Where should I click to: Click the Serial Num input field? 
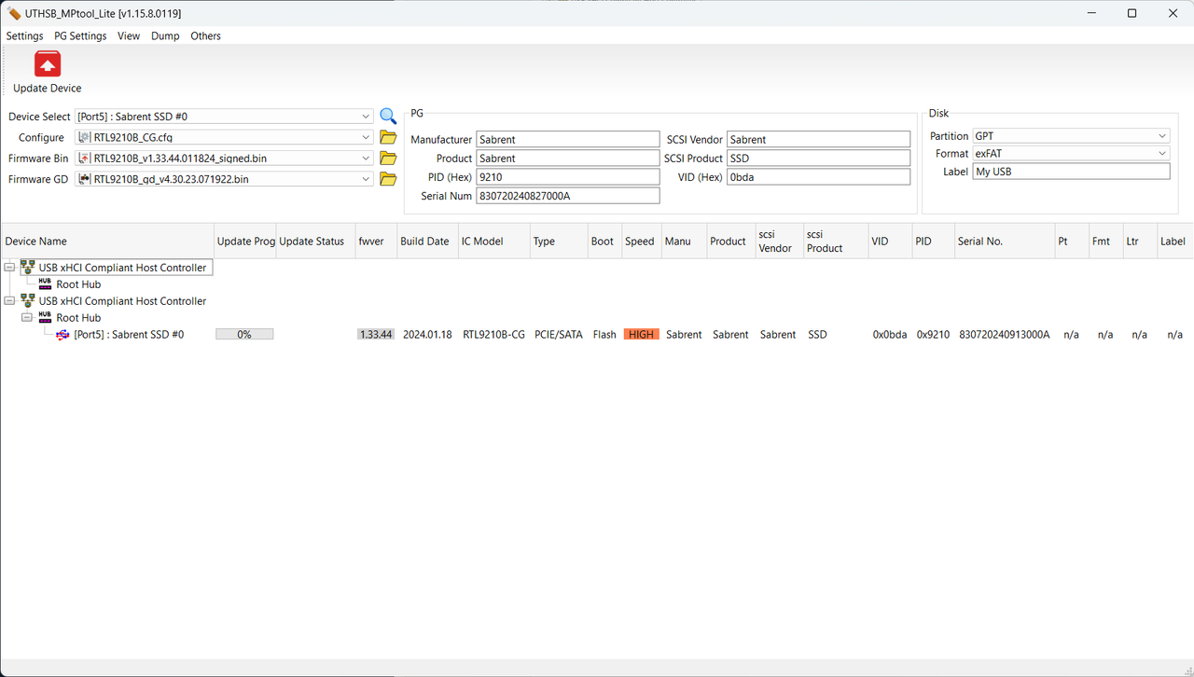point(568,196)
